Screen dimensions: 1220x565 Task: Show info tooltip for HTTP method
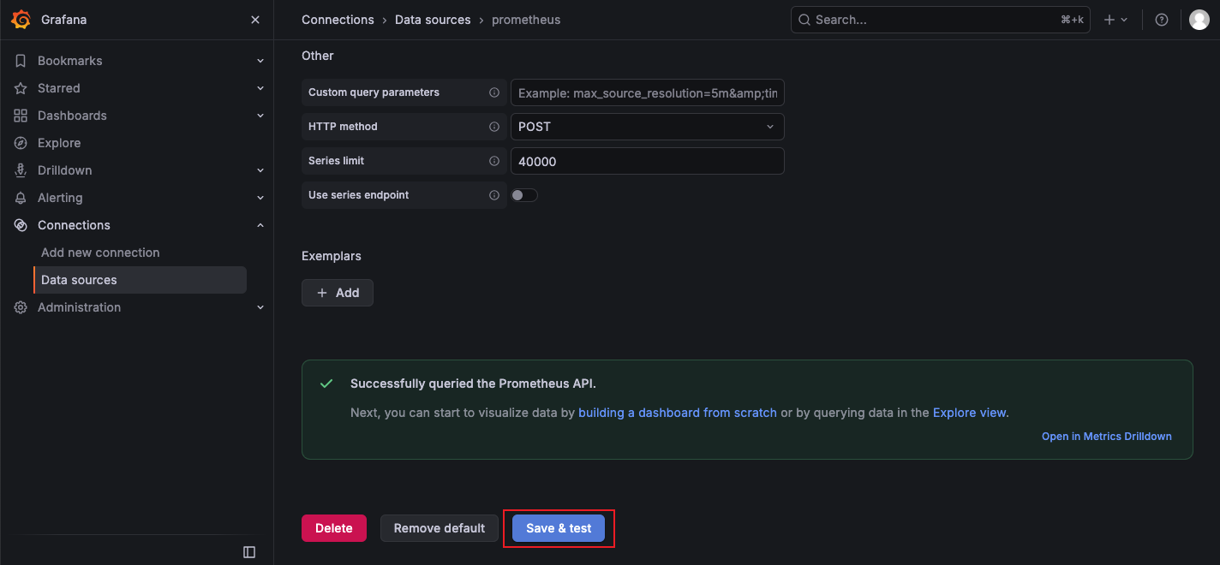pyautogui.click(x=494, y=127)
